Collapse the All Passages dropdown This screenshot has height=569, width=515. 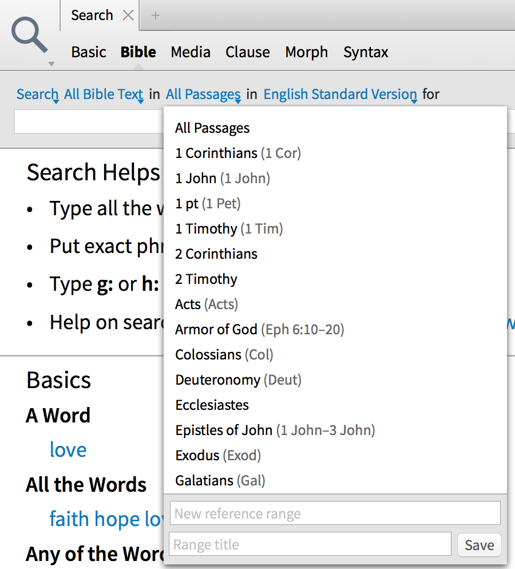click(x=203, y=94)
